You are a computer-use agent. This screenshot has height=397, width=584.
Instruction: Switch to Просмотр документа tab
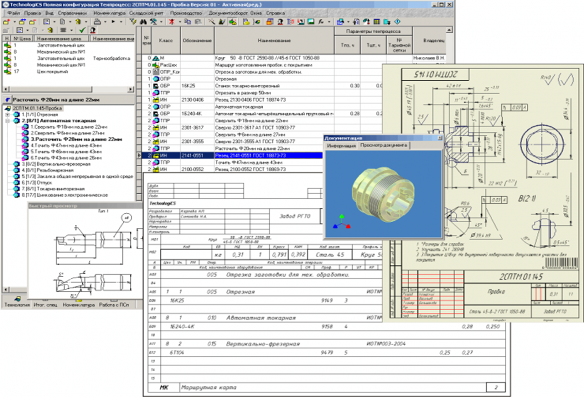[384, 145]
